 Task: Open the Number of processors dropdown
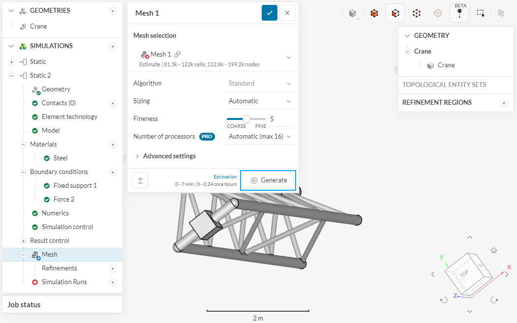260,137
